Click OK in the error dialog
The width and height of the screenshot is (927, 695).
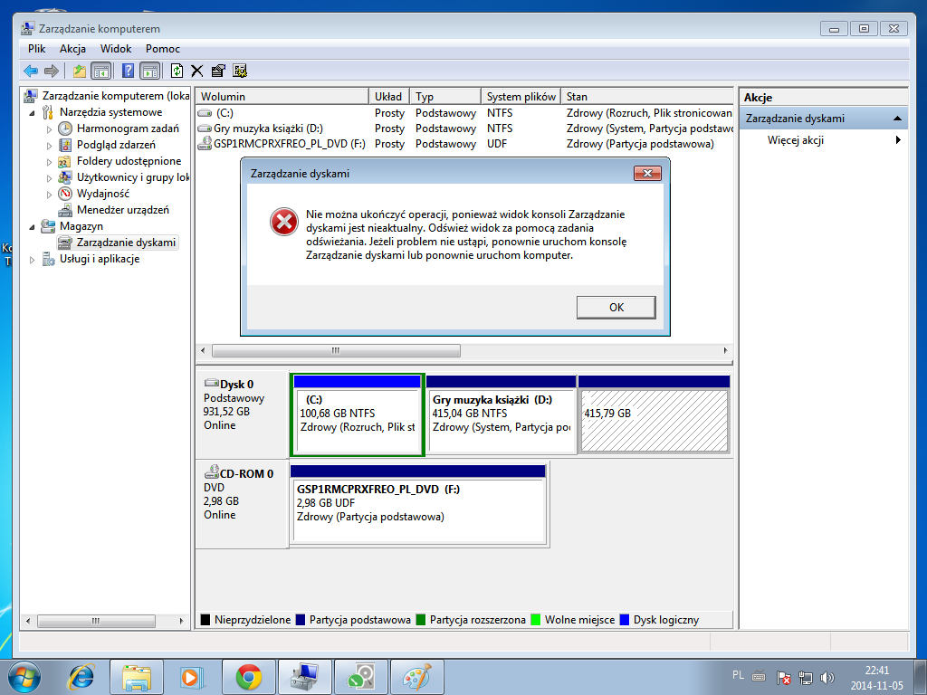tap(616, 308)
